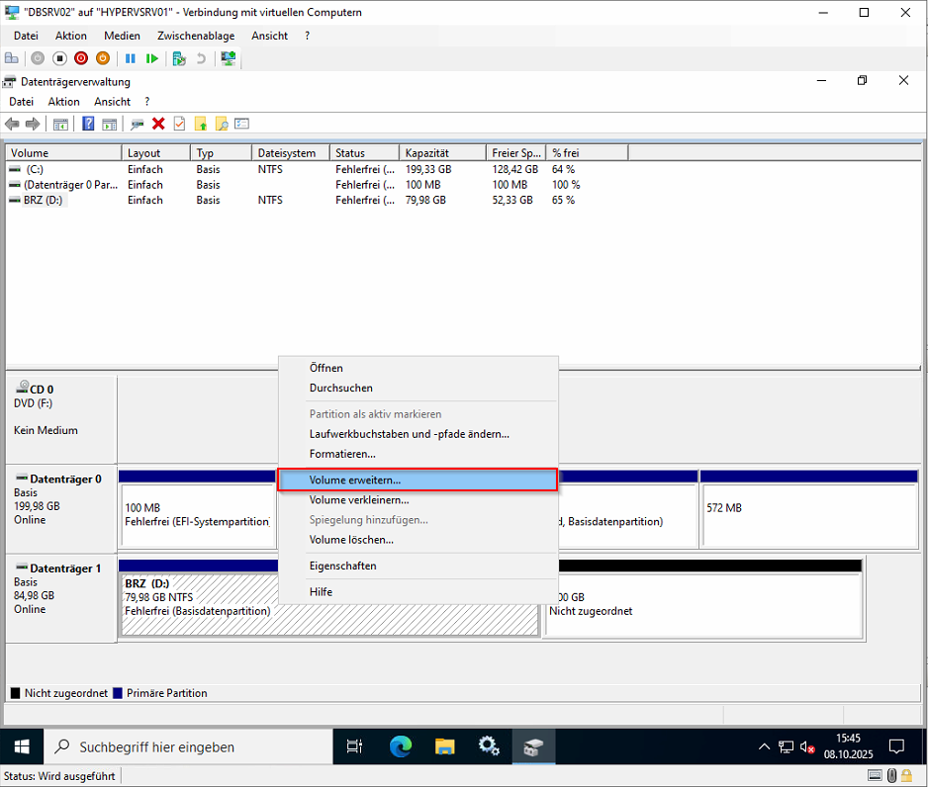Click the red shut down VM icon
Viewport: 928px width, 787px height.
coord(81,58)
